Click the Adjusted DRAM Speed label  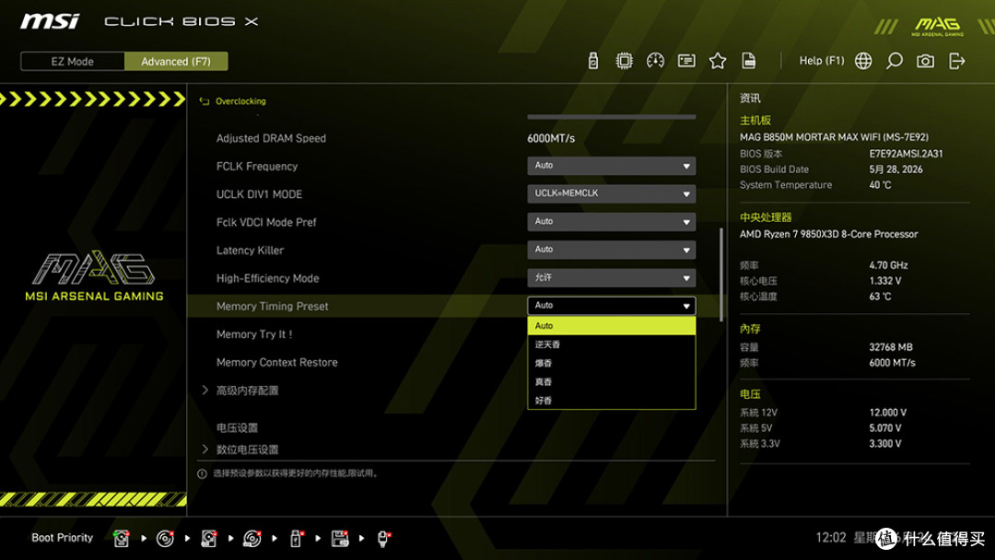coord(271,138)
